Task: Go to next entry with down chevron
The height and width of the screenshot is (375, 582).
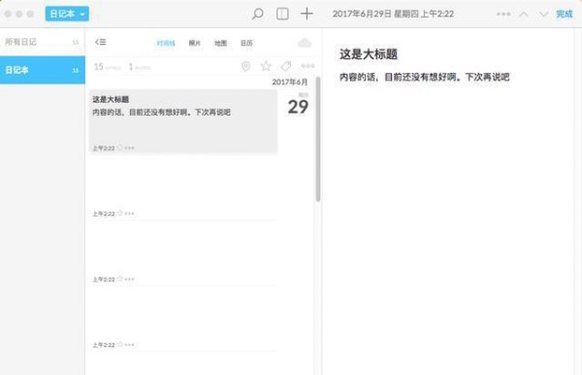Action: (543, 15)
